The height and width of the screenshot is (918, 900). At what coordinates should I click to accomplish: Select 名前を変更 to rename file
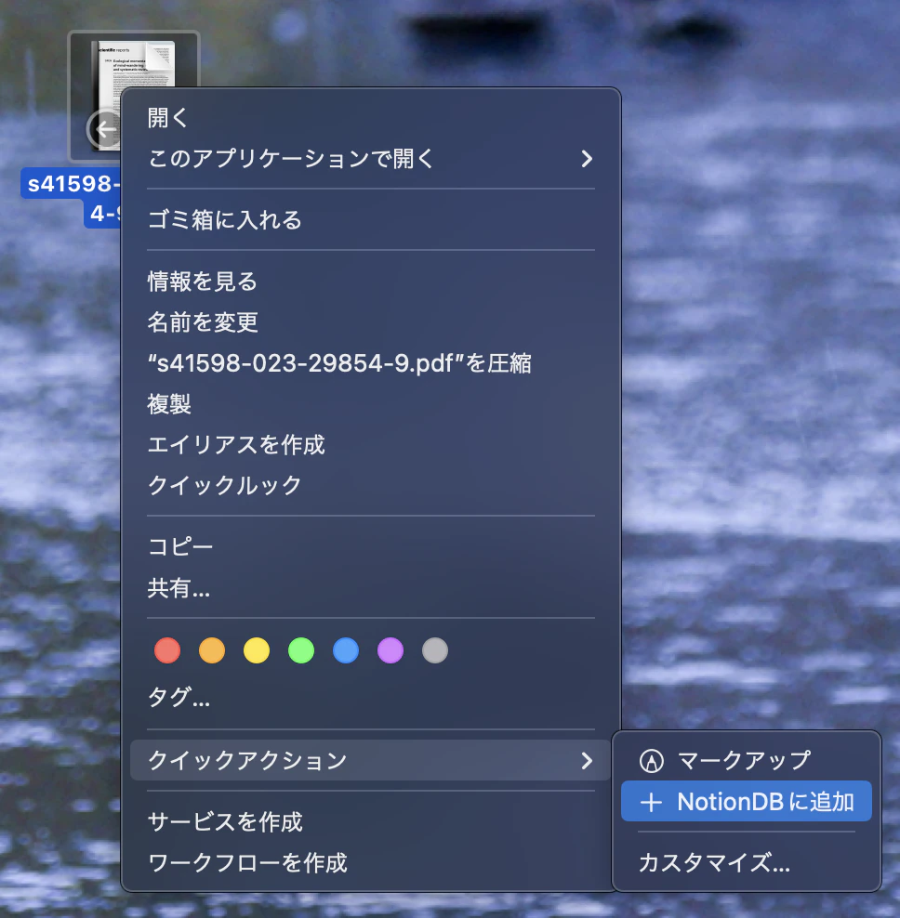point(370,322)
